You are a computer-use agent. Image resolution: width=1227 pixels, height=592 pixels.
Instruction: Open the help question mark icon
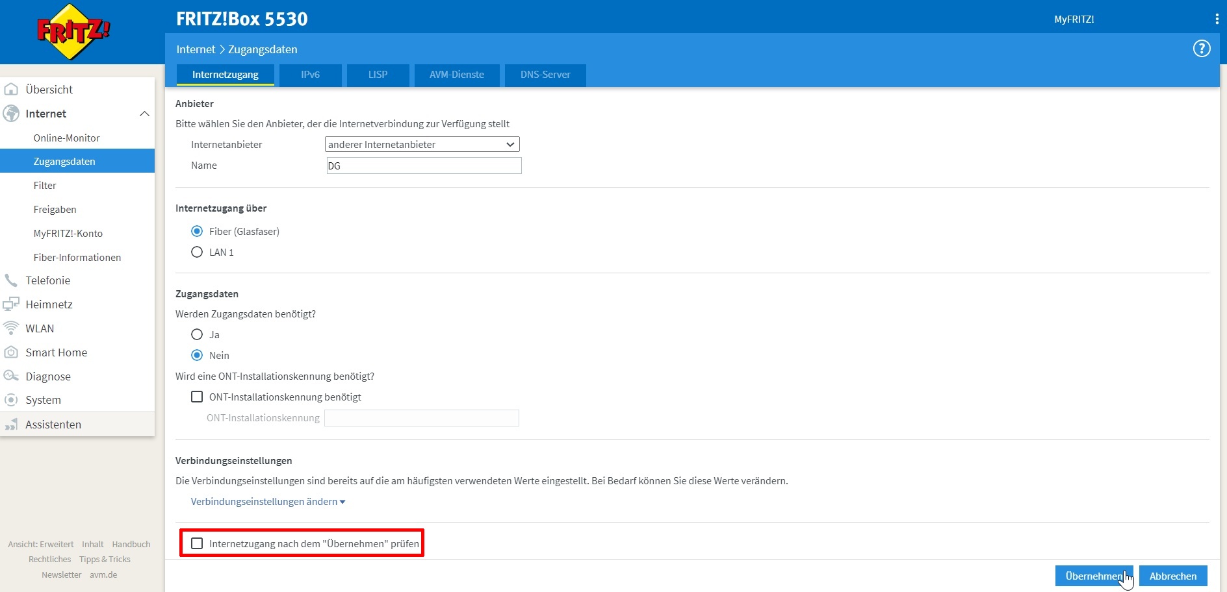click(1202, 49)
